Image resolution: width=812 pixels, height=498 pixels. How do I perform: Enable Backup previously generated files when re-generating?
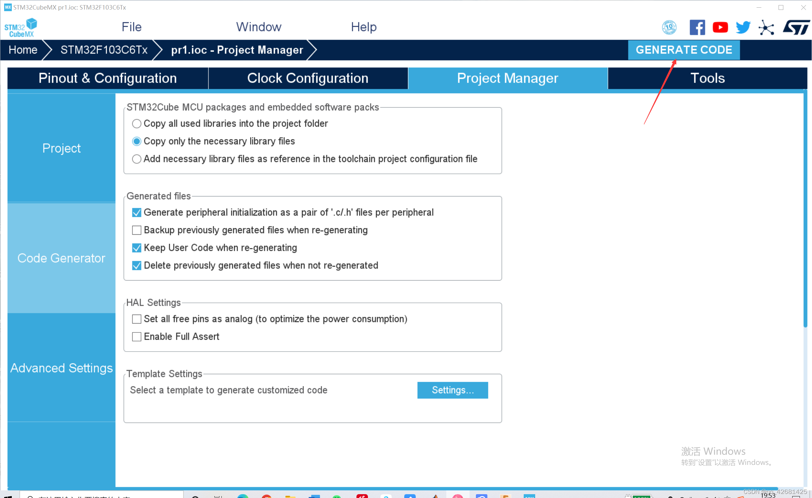click(136, 230)
